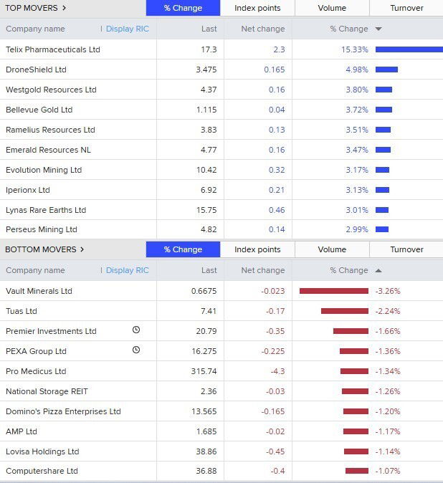This screenshot has width=443, height=483.
Task: Click clock icon next to PEXA Group Ltd
Action: pyautogui.click(x=136, y=350)
